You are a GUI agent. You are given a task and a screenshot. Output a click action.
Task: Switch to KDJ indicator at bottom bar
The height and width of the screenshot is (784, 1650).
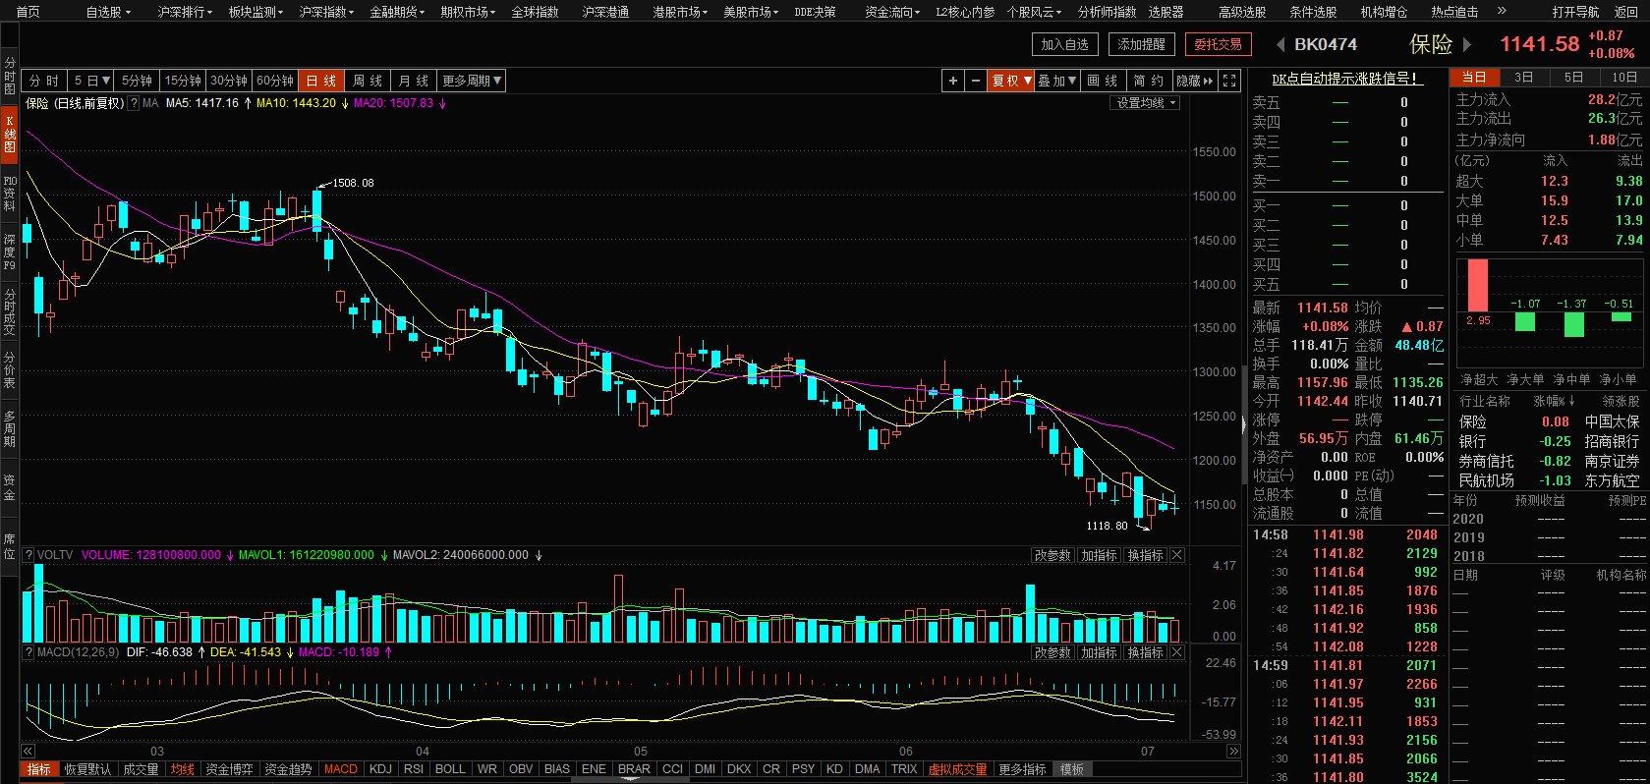(380, 769)
